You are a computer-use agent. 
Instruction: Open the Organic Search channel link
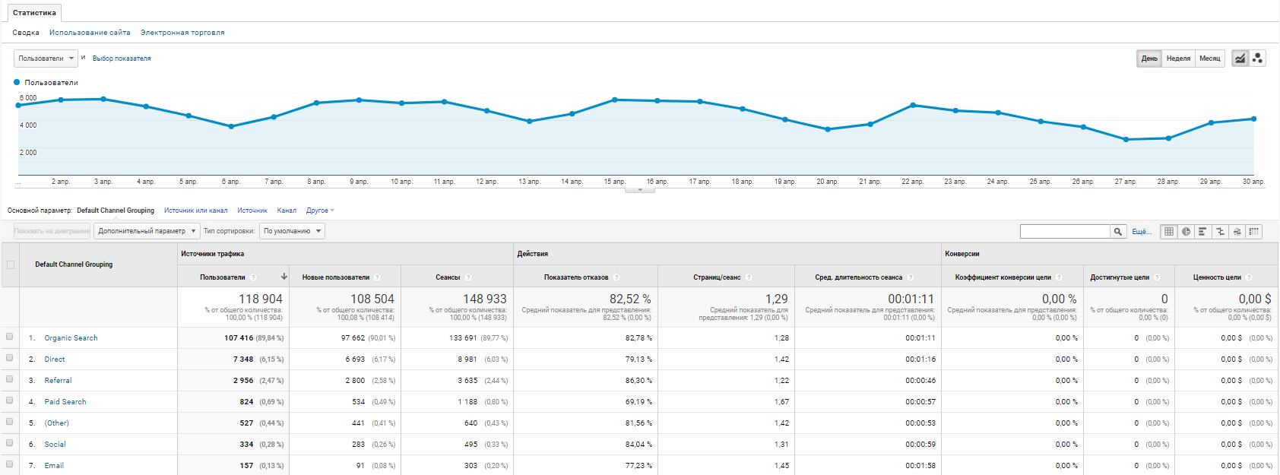coord(71,338)
